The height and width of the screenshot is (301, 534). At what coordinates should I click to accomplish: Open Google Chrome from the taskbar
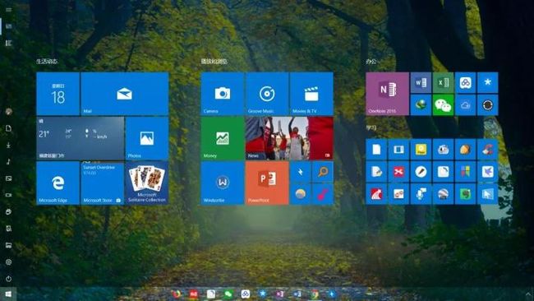pyautogui.click(x=315, y=294)
